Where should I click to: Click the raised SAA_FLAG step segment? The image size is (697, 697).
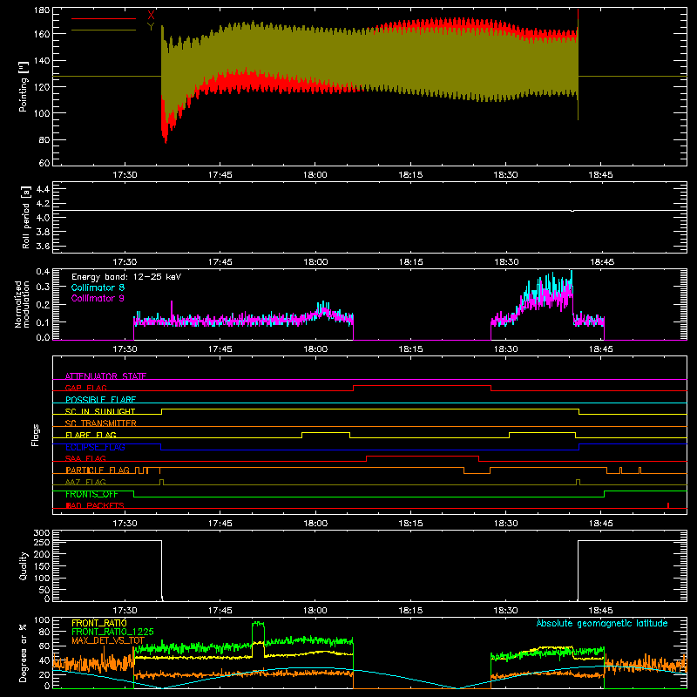(x=423, y=456)
